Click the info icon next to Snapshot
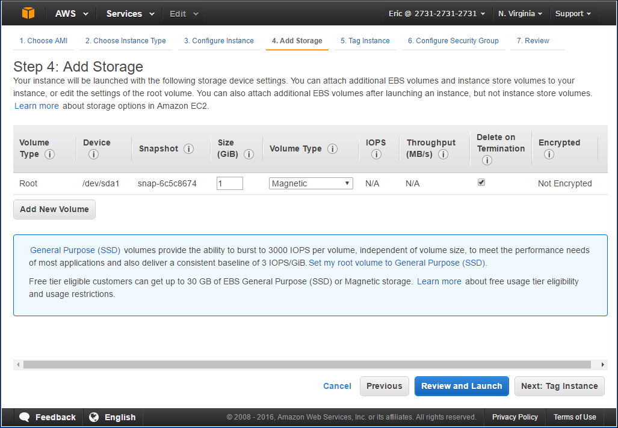The image size is (618, 428). (x=189, y=149)
